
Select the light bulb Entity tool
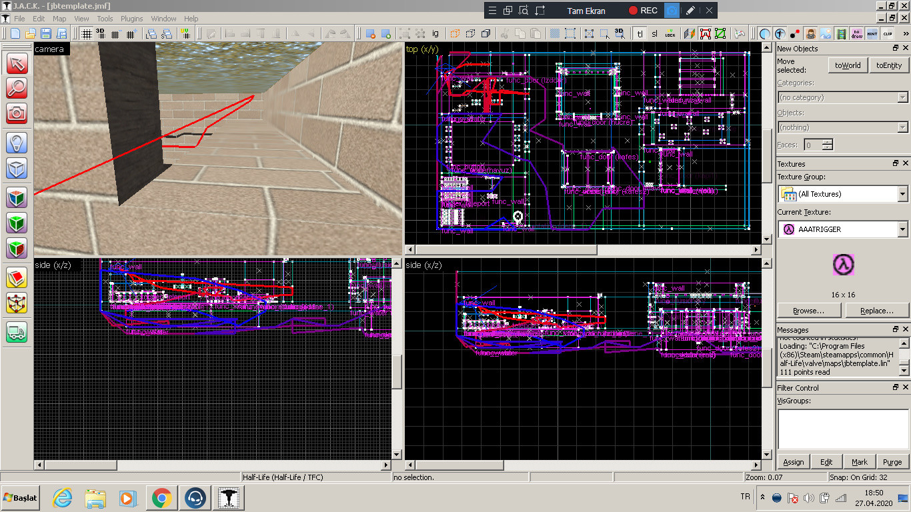(x=17, y=143)
